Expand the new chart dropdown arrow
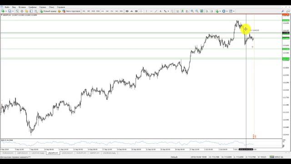Screen dimensions: 291x164 6,11
